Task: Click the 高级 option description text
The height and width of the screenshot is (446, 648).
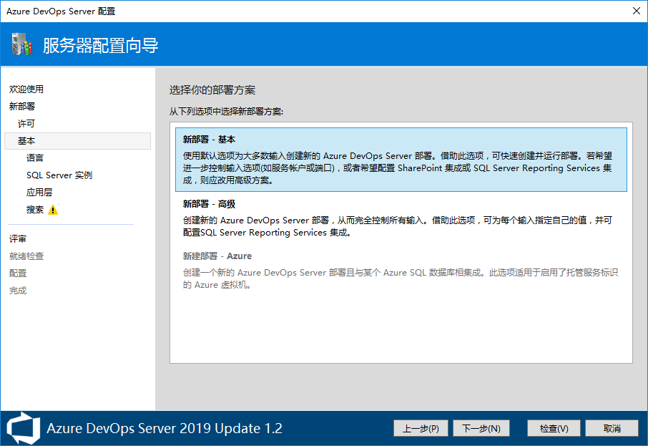Action: coord(398,226)
